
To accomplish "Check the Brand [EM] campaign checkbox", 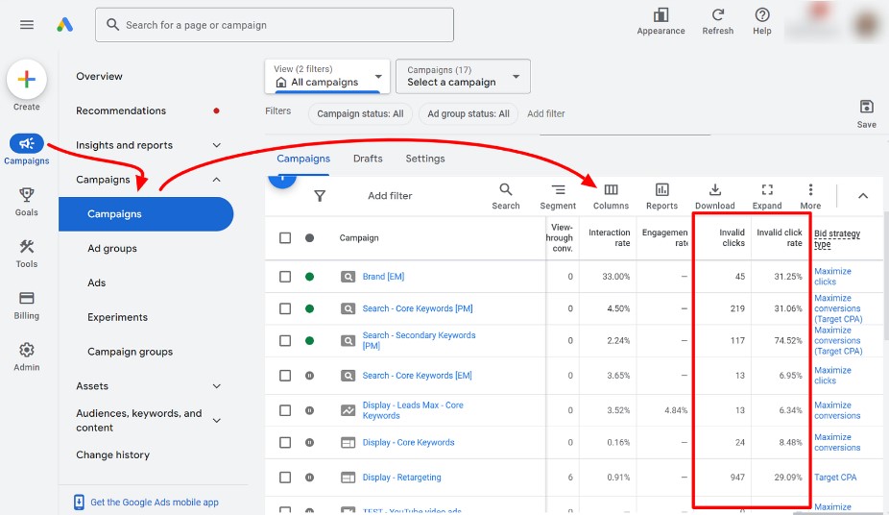I will coord(285,277).
